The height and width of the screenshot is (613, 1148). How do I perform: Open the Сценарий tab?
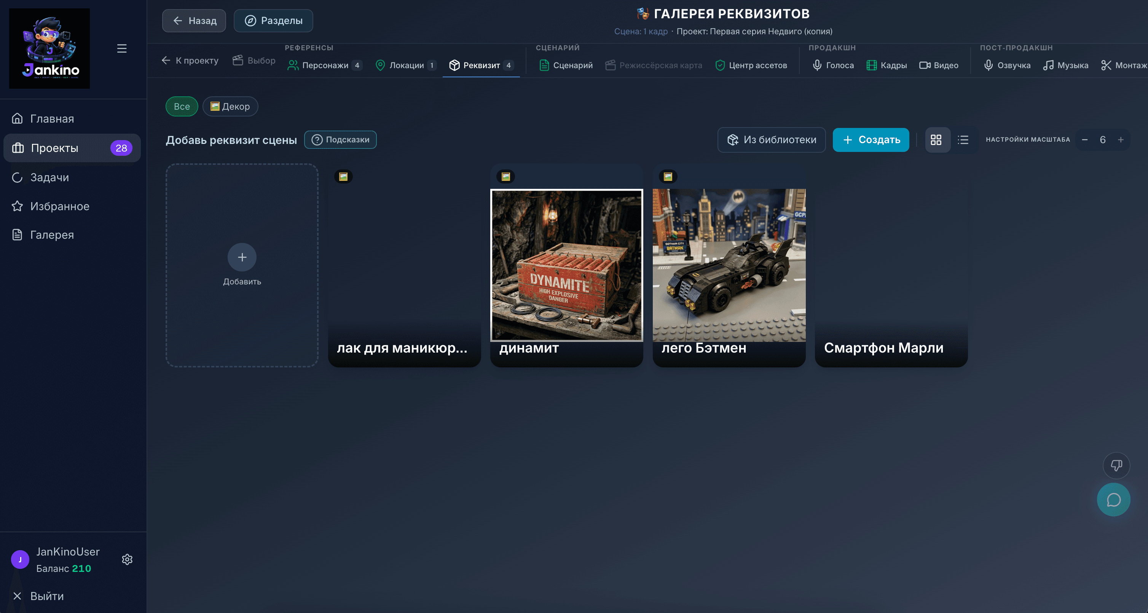[x=566, y=65]
